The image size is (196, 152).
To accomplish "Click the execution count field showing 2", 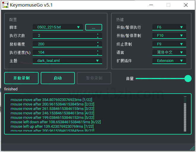I will [67, 36].
